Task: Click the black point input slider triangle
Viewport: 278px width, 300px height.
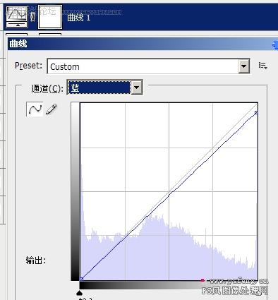Action: [80, 293]
